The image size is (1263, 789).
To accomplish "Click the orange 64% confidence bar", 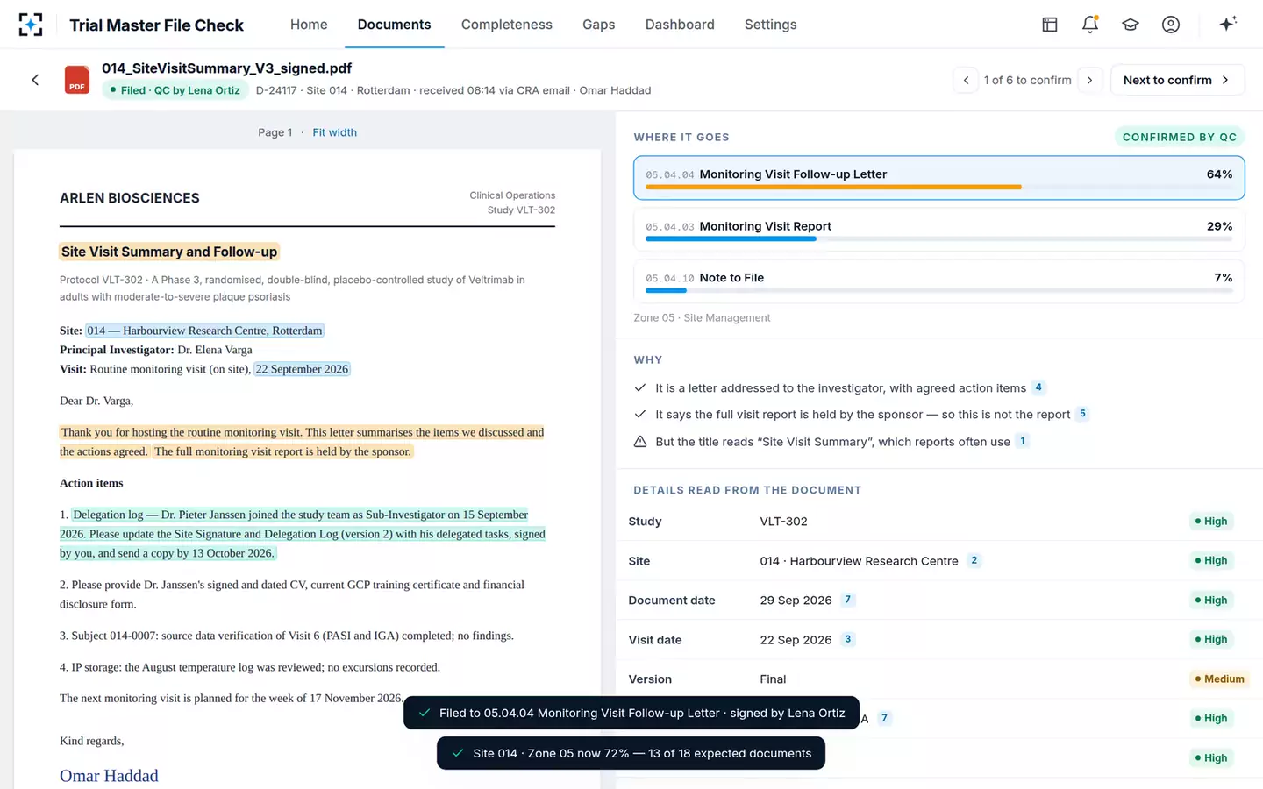I will point(833,187).
